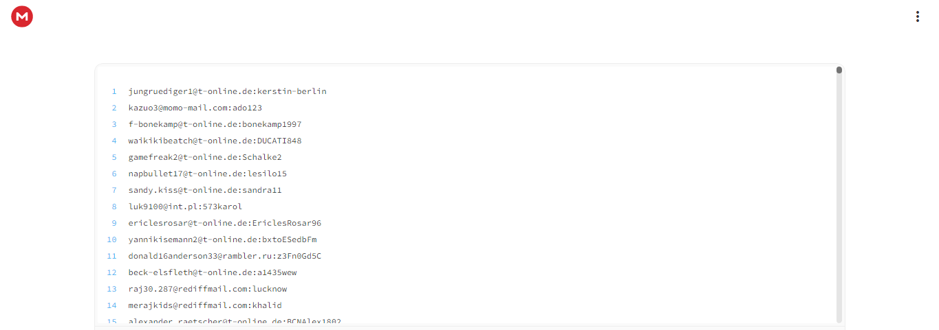Click line number 9 in the gutter
The height and width of the screenshot is (330, 939).
[x=114, y=223]
